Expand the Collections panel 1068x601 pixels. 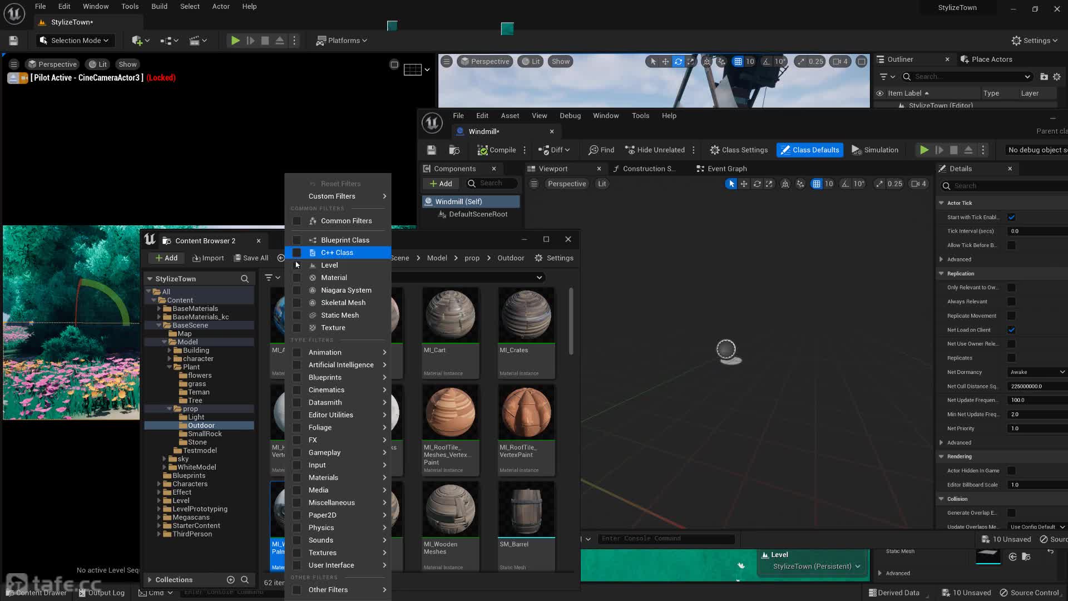click(x=150, y=580)
